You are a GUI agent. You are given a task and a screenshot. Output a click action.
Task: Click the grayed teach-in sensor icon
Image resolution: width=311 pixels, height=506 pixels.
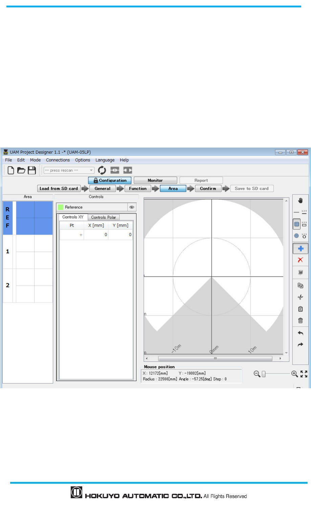tap(300, 272)
